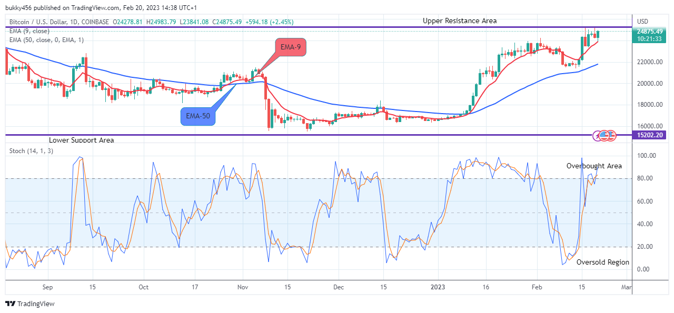
Task: Click the Lower Support Area label
Action: (x=81, y=140)
